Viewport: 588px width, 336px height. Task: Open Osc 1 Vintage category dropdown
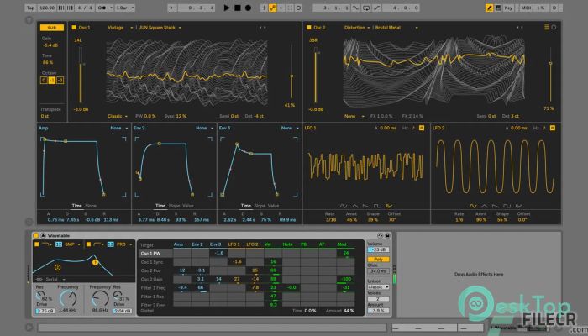[120, 28]
